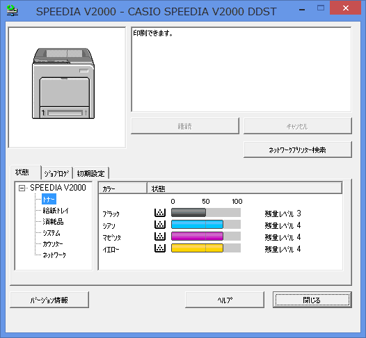Click 残量レベル 3 text for black
The image size is (366, 338).
click(x=283, y=214)
